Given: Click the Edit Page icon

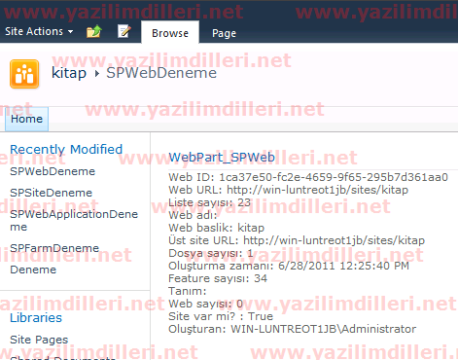Looking at the screenshot, I should point(124,31).
